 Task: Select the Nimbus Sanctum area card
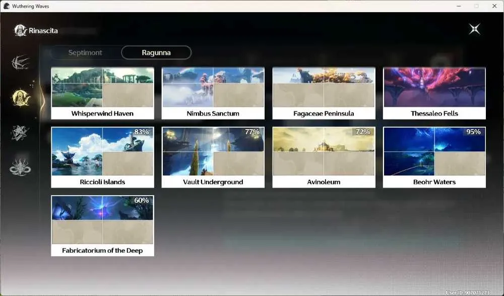213,93
